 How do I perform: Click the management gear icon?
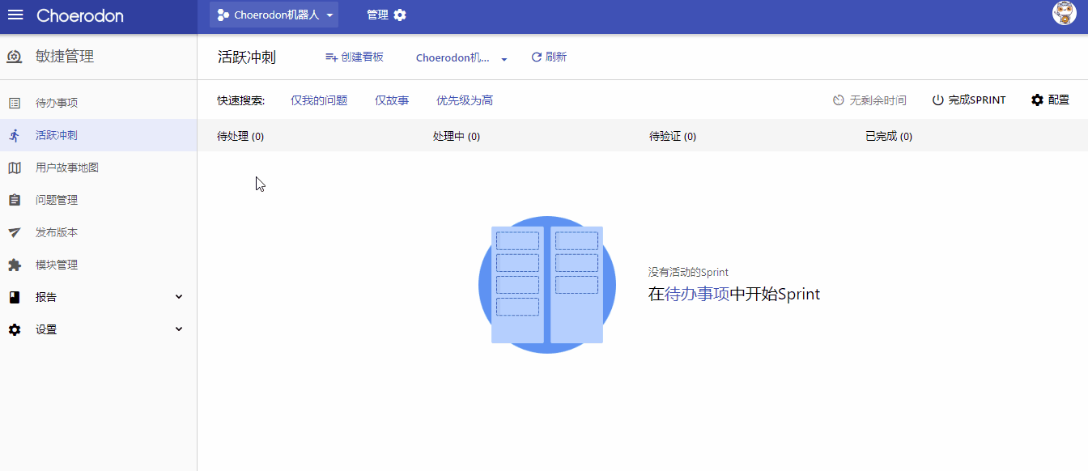tap(400, 15)
